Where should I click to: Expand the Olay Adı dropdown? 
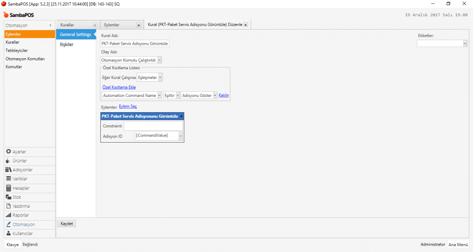pyautogui.click(x=159, y=60)
